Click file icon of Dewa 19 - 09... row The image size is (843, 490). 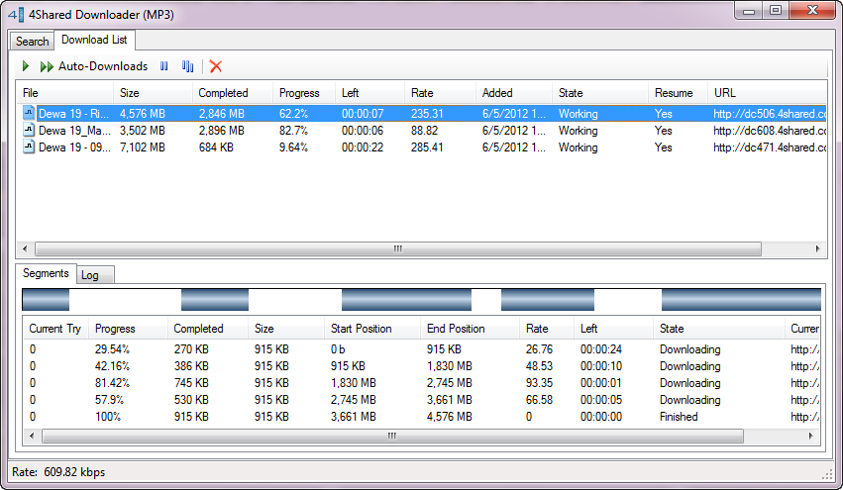click(x=29, y=147)
